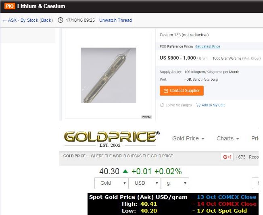
Task: Click the Get Latest Price link
Action: (x=207, y=46)
